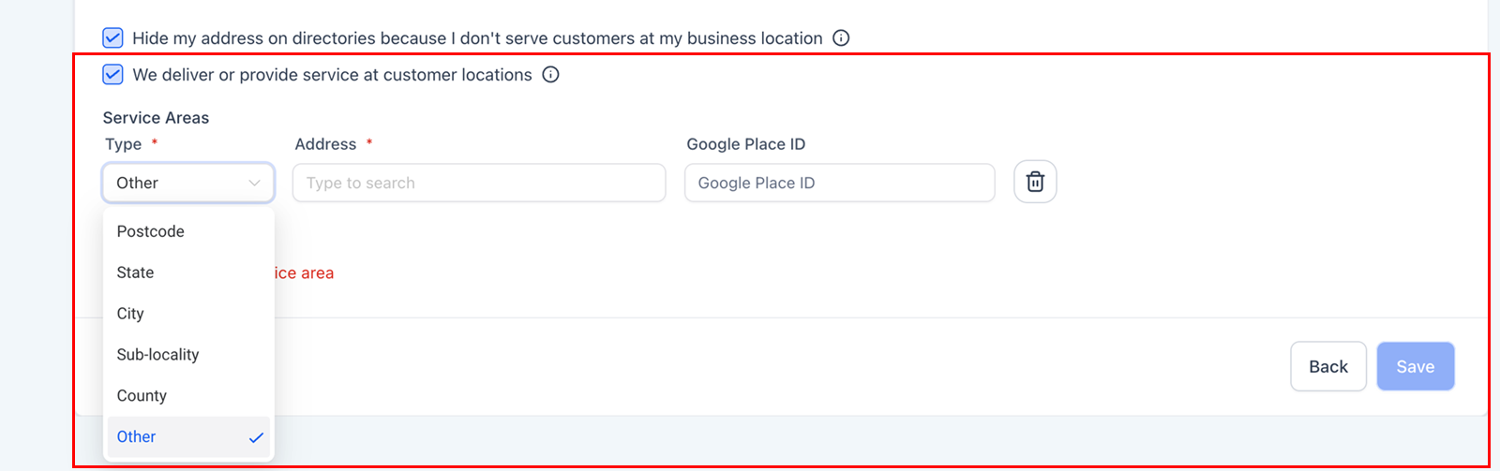Choose State from the Type list
Screen dimensions: 1500x471
click(x=188, y=272)
